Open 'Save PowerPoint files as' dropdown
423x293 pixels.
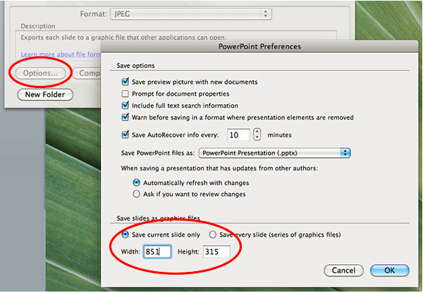click(x=275, y=153)
